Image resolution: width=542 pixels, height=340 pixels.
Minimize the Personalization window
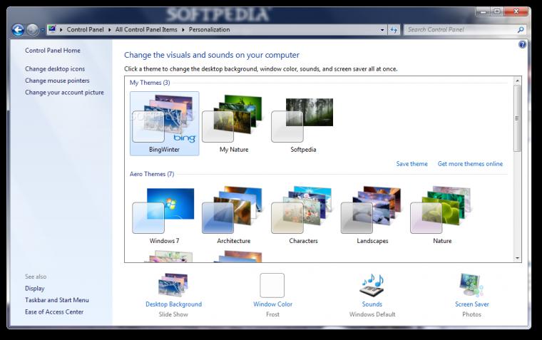click(483, 11)
